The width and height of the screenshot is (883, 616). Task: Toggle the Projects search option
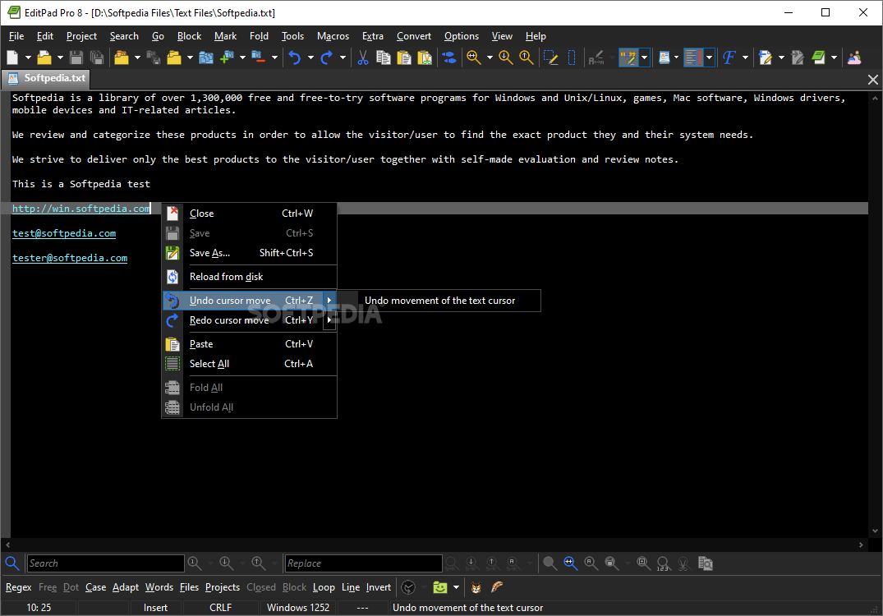(223, 587)
